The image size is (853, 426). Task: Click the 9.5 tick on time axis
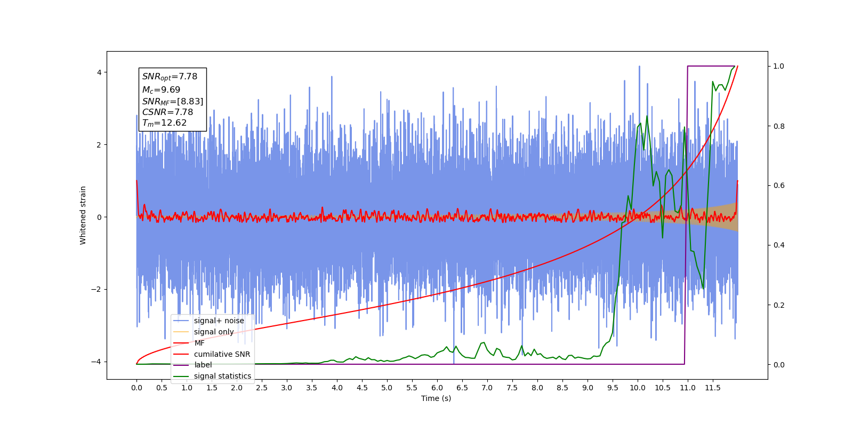coord(613,388)
